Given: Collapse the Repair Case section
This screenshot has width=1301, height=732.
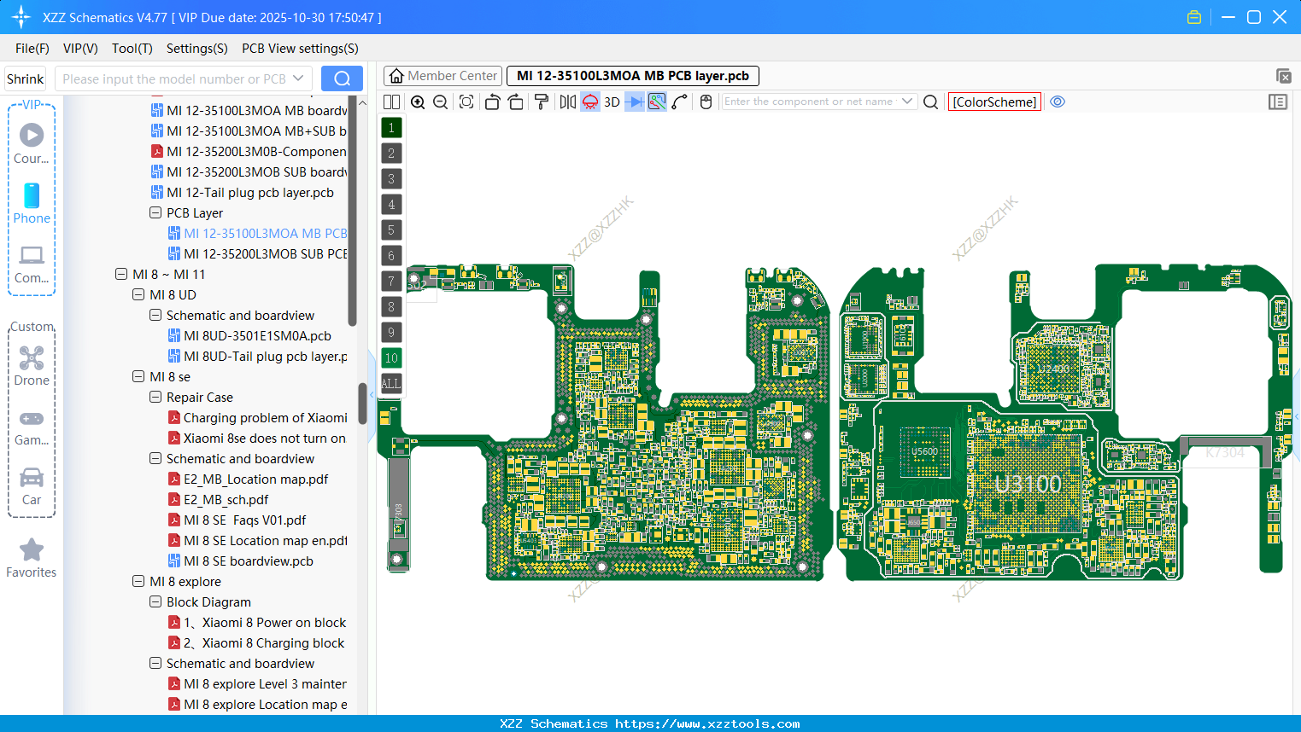Looking at the screenshot, I should point(155,397).
